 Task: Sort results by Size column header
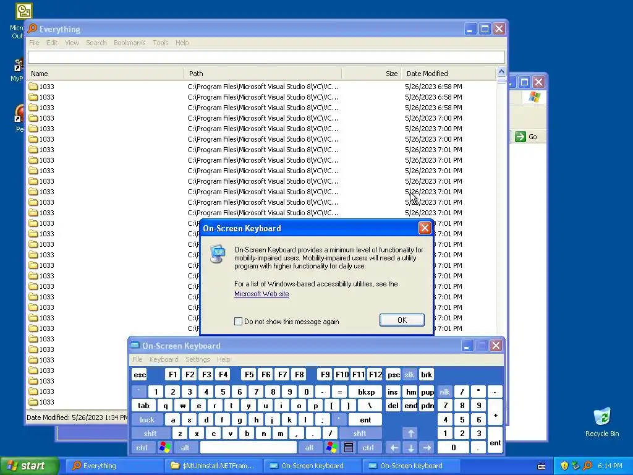pyautogui.click(x=372, y=74)
